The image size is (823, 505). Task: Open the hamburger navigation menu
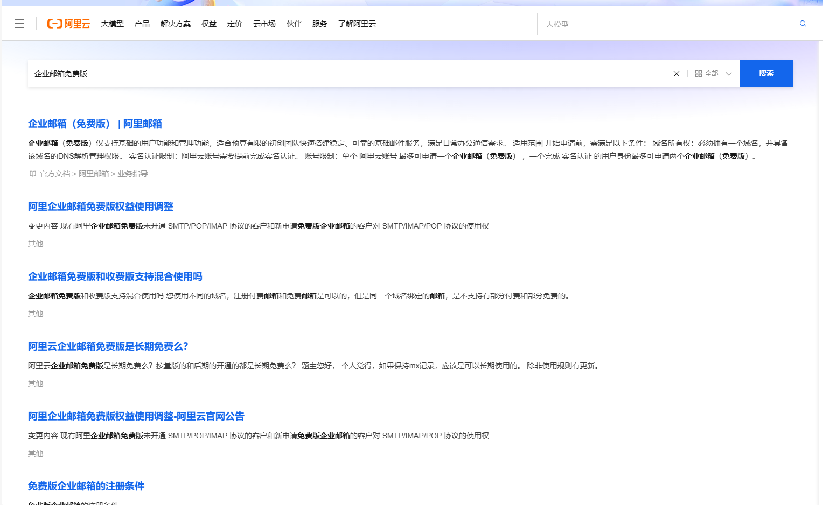click(19, 24)
